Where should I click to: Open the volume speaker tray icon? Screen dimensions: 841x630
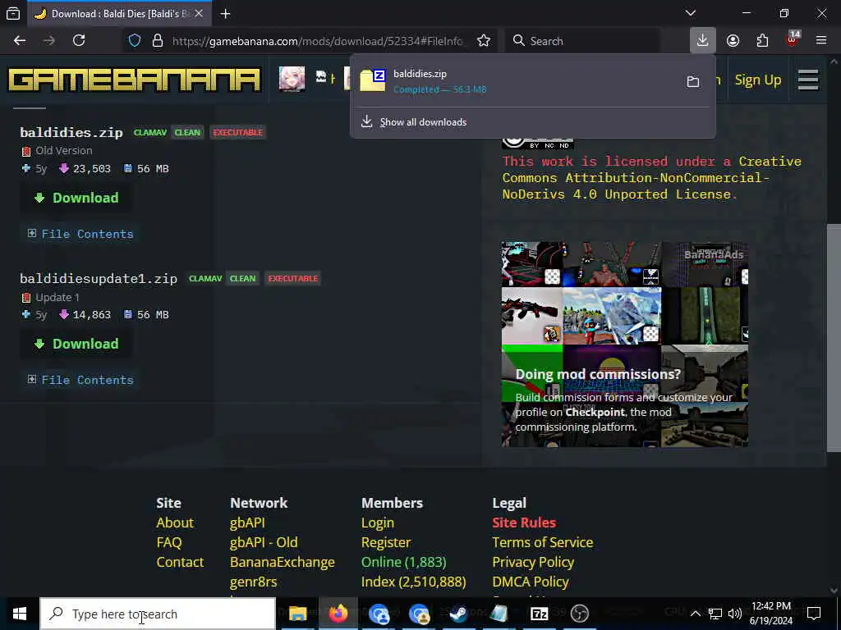[735, 614]
